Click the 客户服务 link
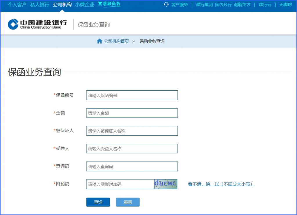The image size is (297, 215). point(179,5)
